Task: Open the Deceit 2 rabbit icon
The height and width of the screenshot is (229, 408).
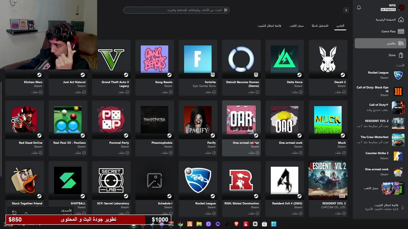Action: [328, 59]
